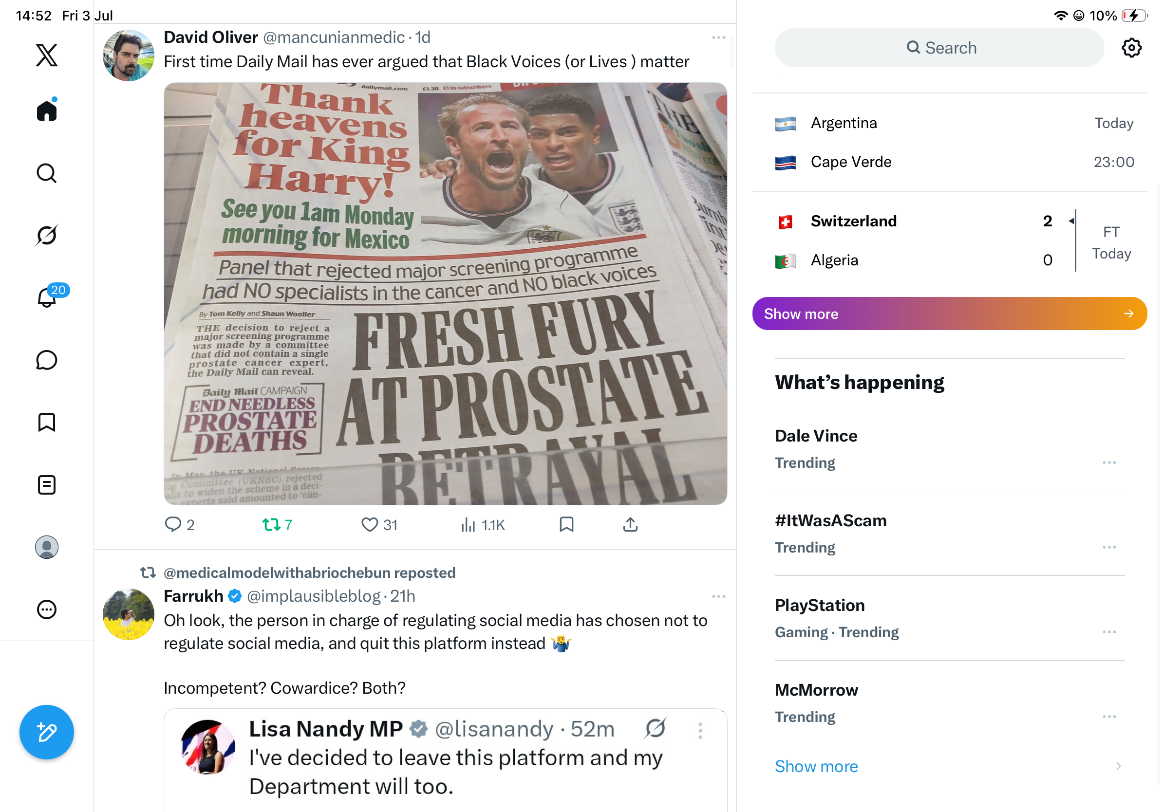Click the compose post button
Screen dimensions: 1163x812
click(x=47, y=732)
